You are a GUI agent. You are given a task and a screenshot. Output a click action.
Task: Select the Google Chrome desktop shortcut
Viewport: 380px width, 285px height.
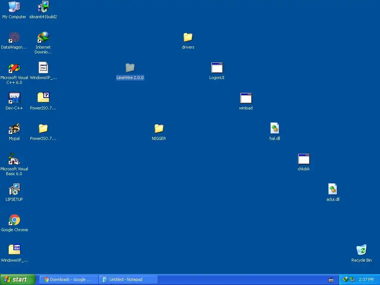[x=14, y=223]
